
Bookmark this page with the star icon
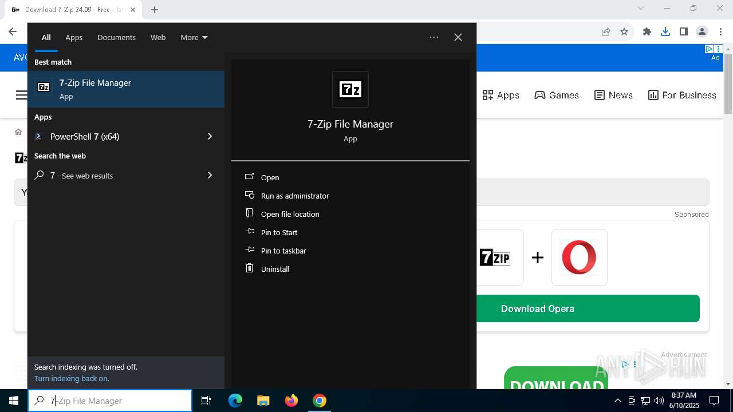click(624, 31)
